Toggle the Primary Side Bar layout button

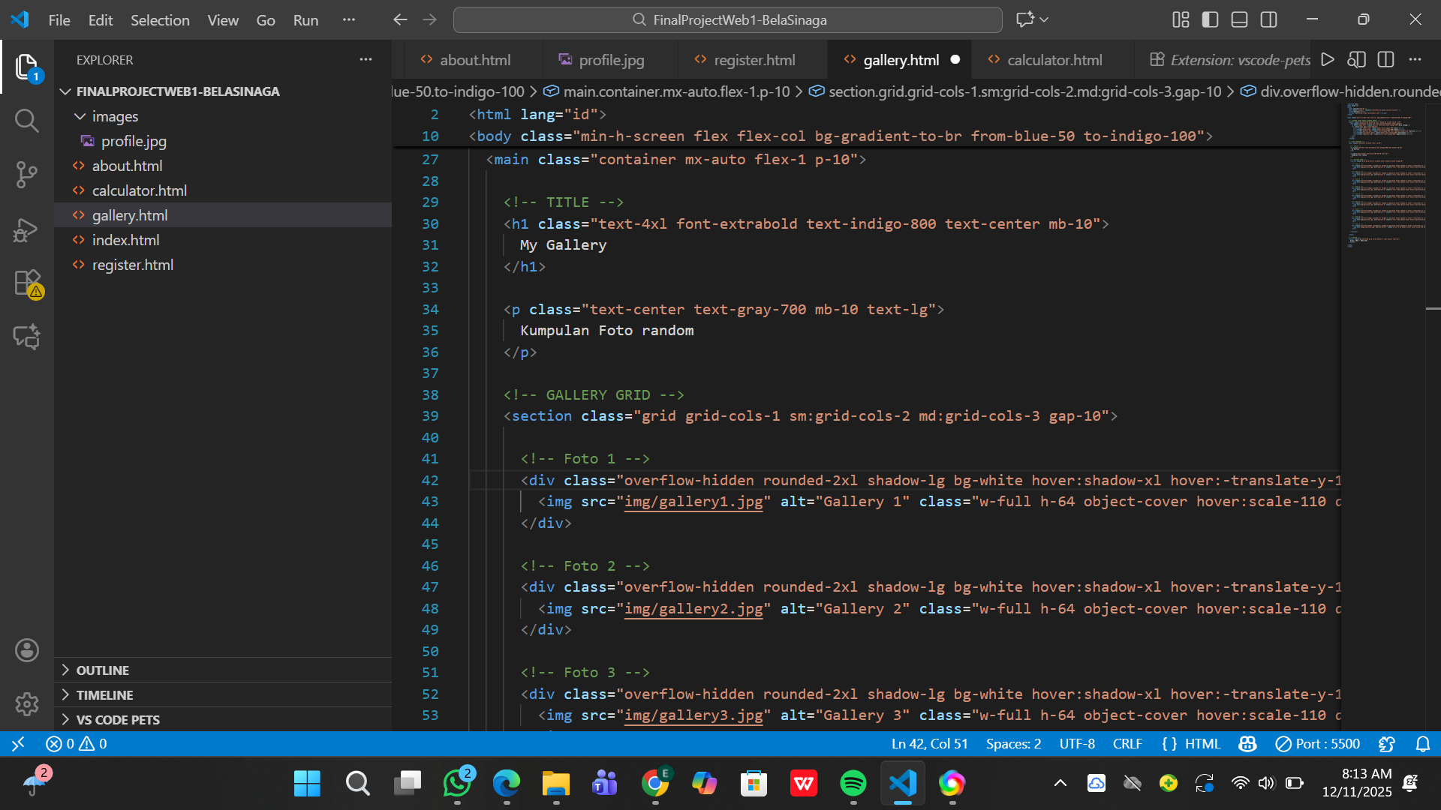(1210, 20)
